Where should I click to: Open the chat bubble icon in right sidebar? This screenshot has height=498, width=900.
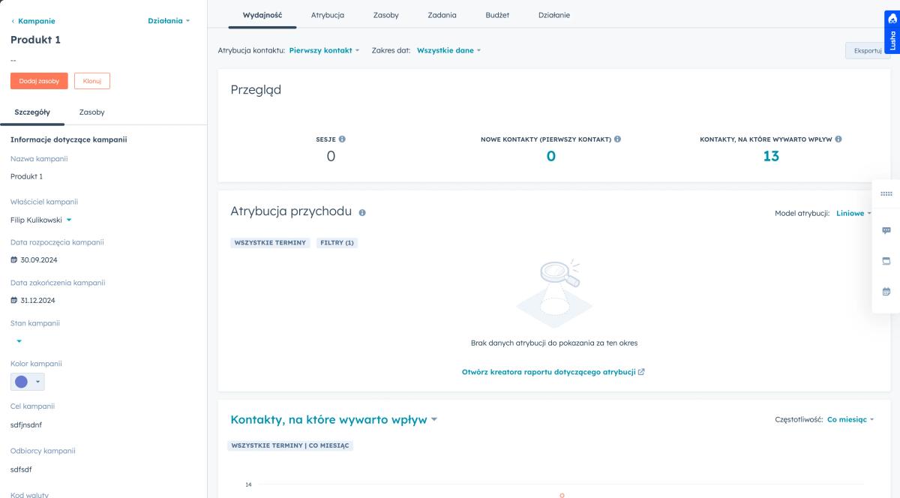886,231
